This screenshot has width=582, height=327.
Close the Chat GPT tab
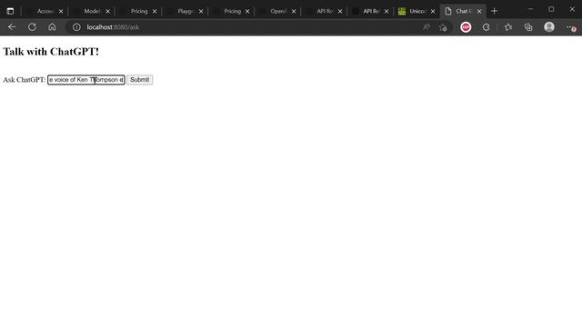(x=479, y=12)
